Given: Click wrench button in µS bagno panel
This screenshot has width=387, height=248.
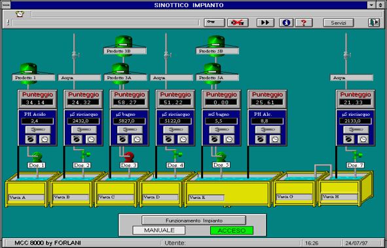Looking at the screenshot, I should 130,130.
